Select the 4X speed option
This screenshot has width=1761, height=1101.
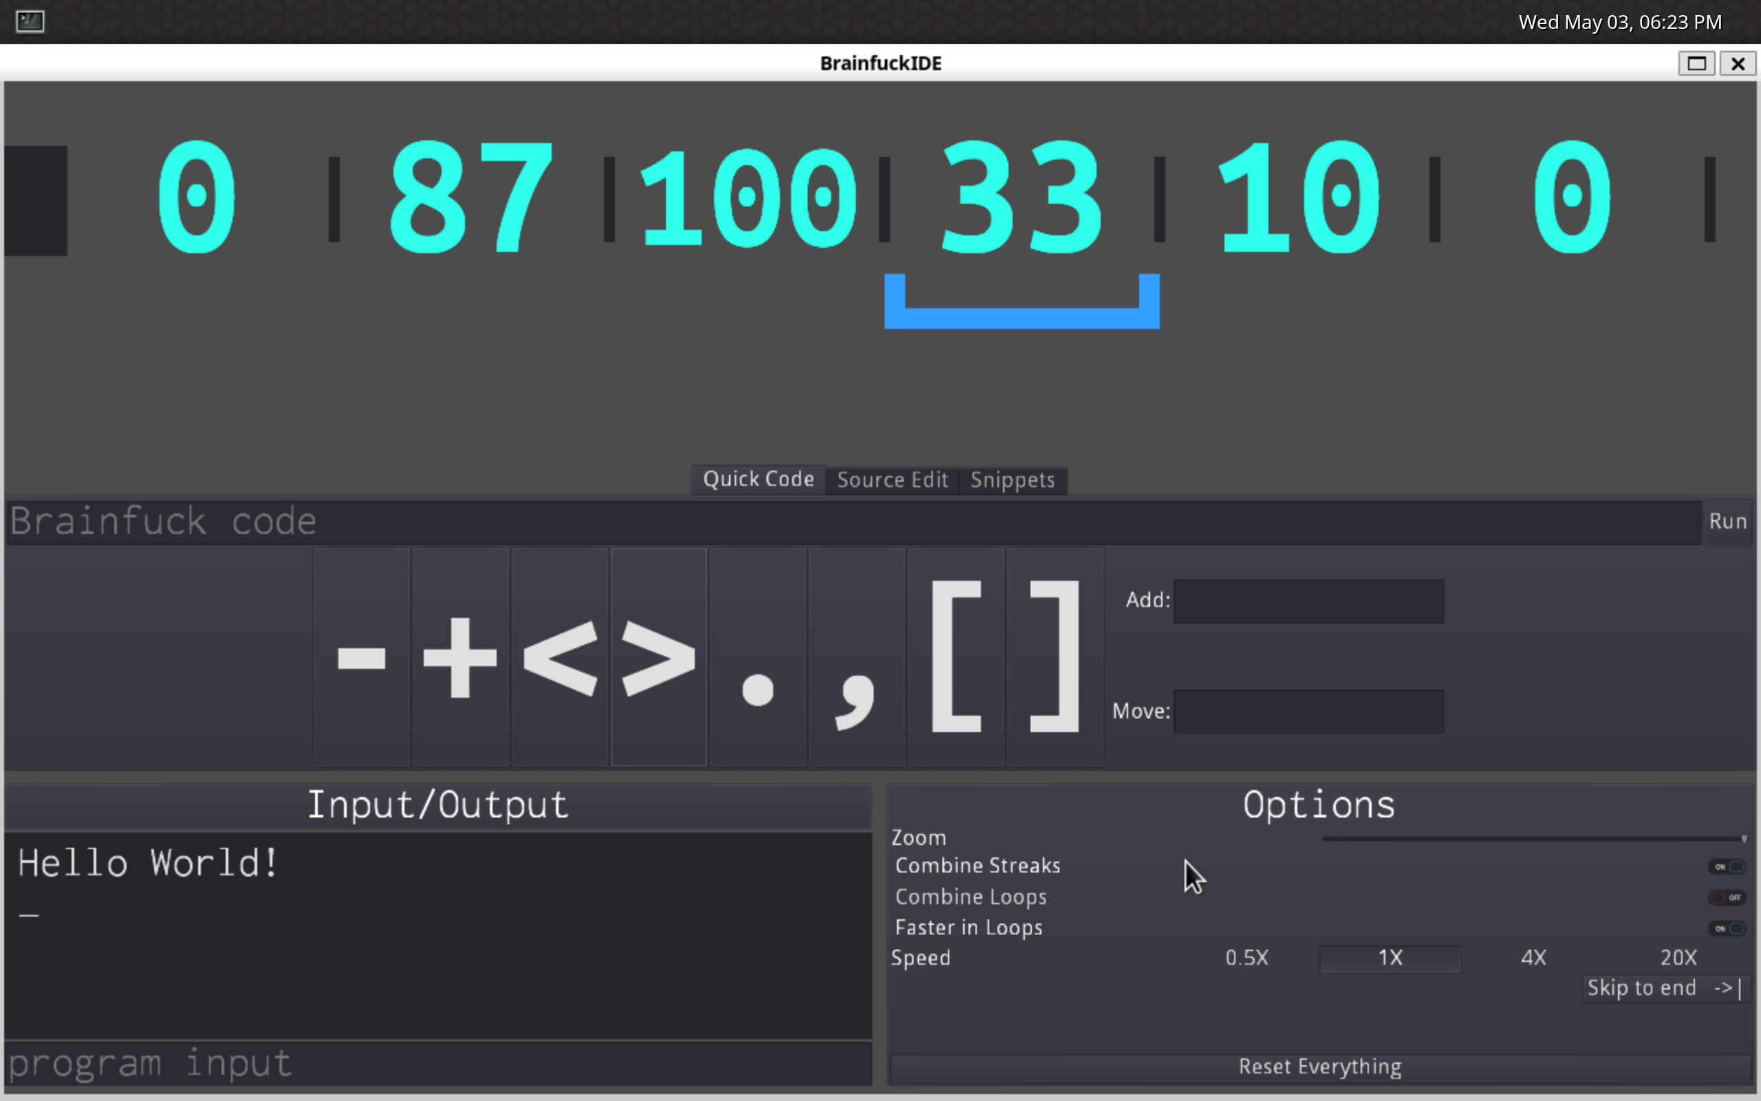pyautogui.click(x=1533, y=958)
